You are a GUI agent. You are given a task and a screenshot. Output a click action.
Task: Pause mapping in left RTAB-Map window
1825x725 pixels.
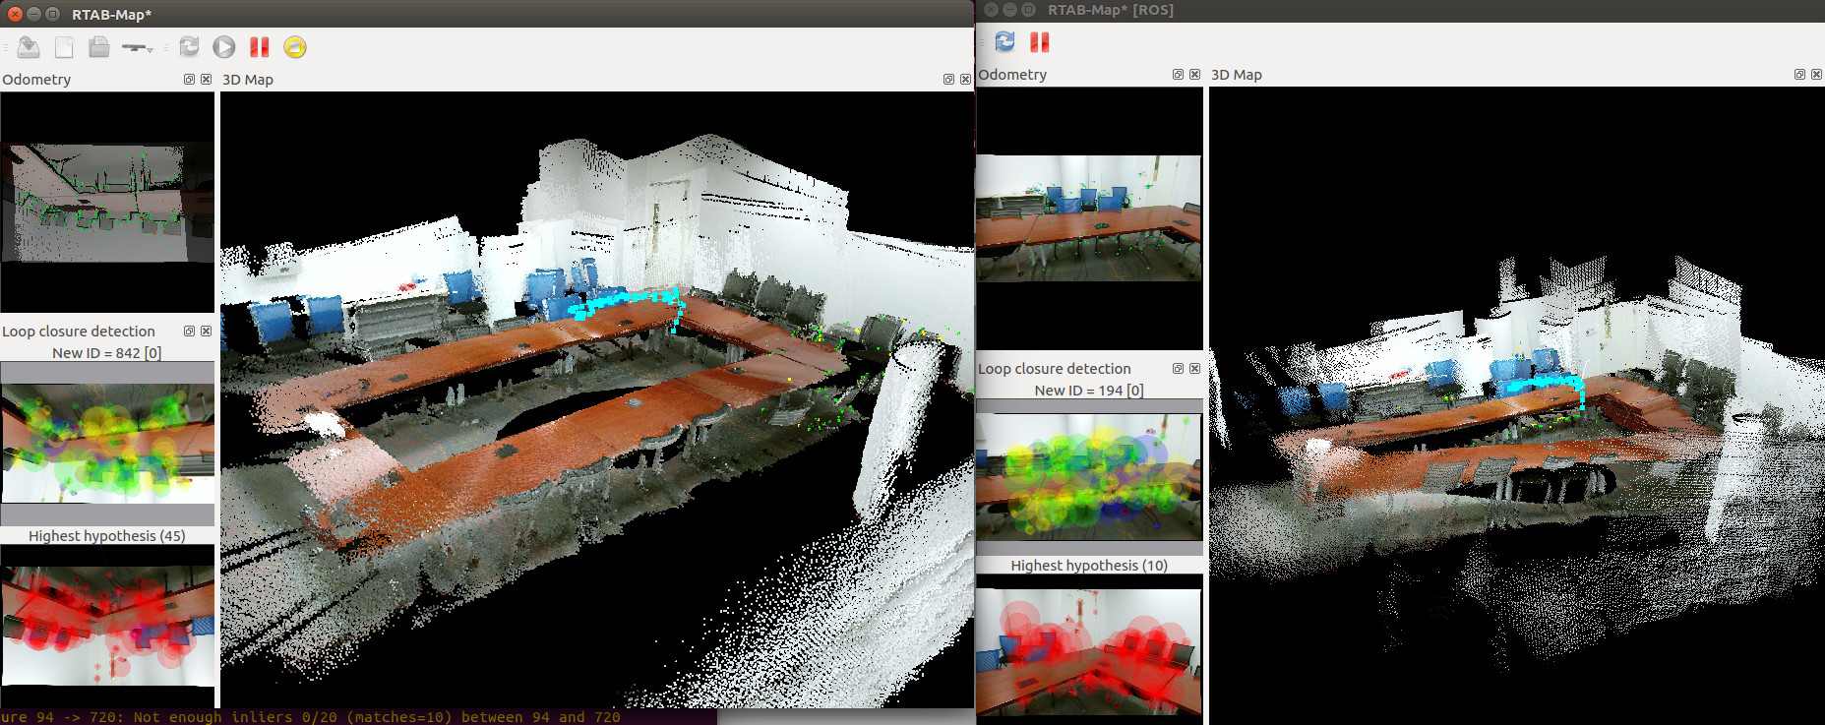tap(260, 47)
